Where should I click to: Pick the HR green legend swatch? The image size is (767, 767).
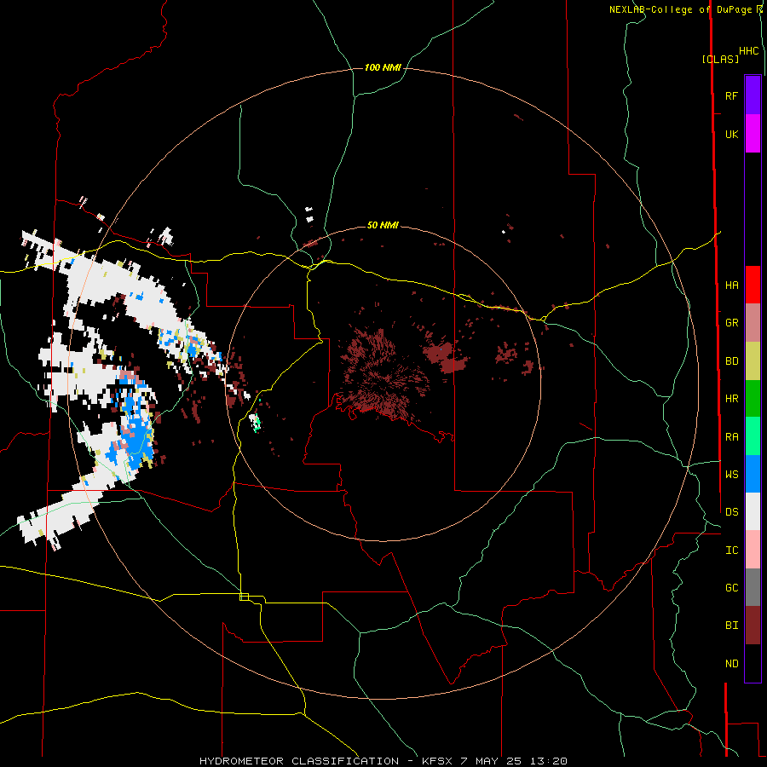point(753,399)
